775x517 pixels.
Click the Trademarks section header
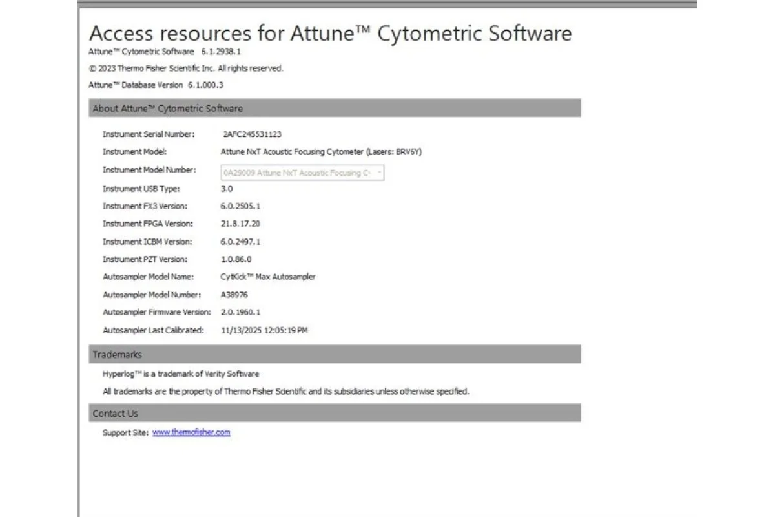click(117, 354)
